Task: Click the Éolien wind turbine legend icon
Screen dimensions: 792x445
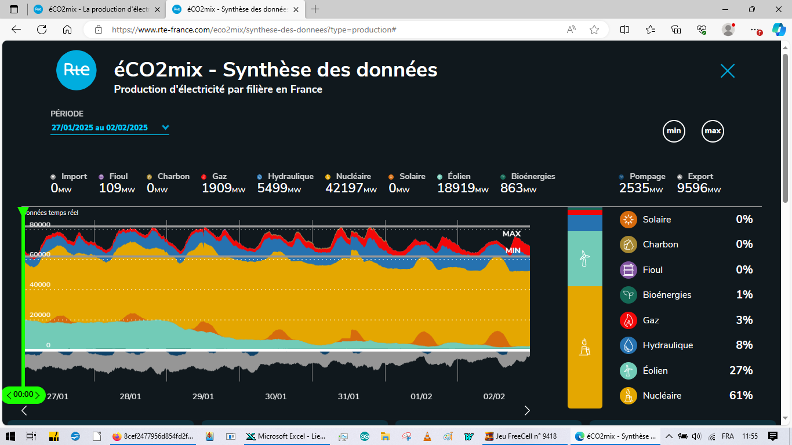Action: tap(628, 371)
